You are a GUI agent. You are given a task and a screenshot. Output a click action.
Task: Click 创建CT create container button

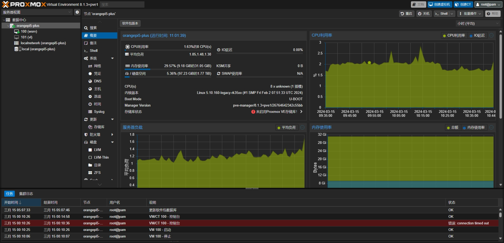pos(463,4)
